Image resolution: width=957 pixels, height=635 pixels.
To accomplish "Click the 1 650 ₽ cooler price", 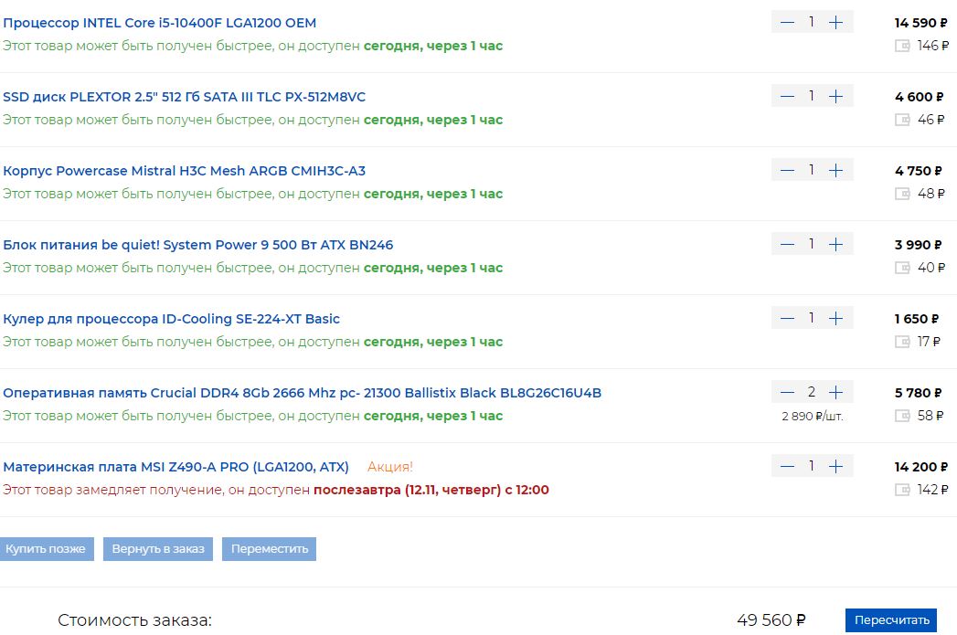I will 917,319.
